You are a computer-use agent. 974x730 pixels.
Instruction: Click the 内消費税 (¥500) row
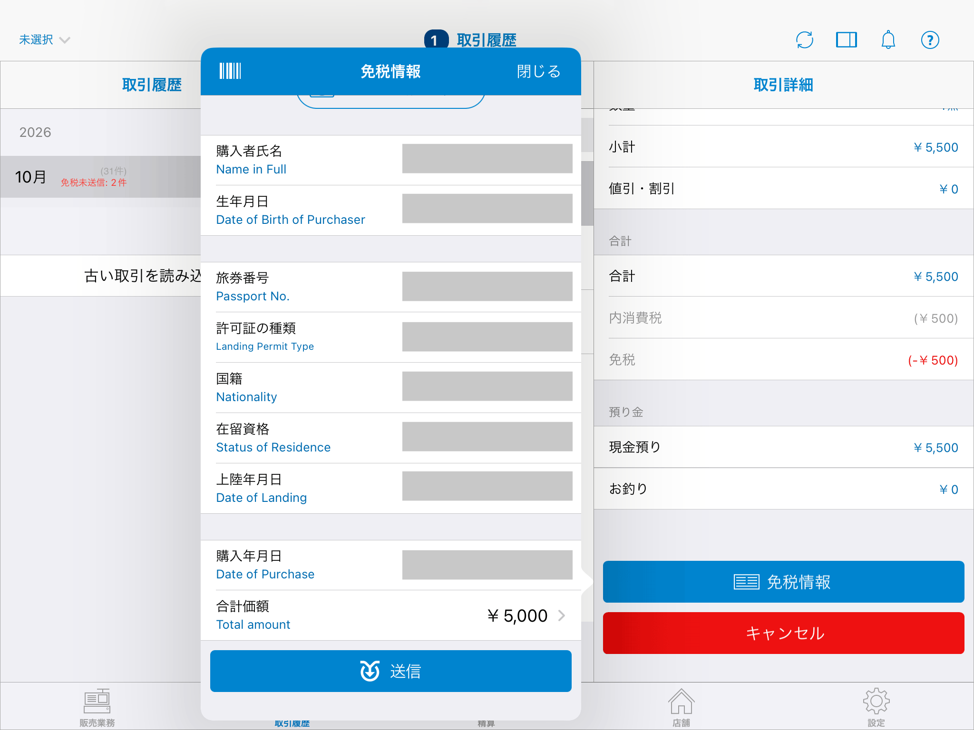(x=784, y=318)
